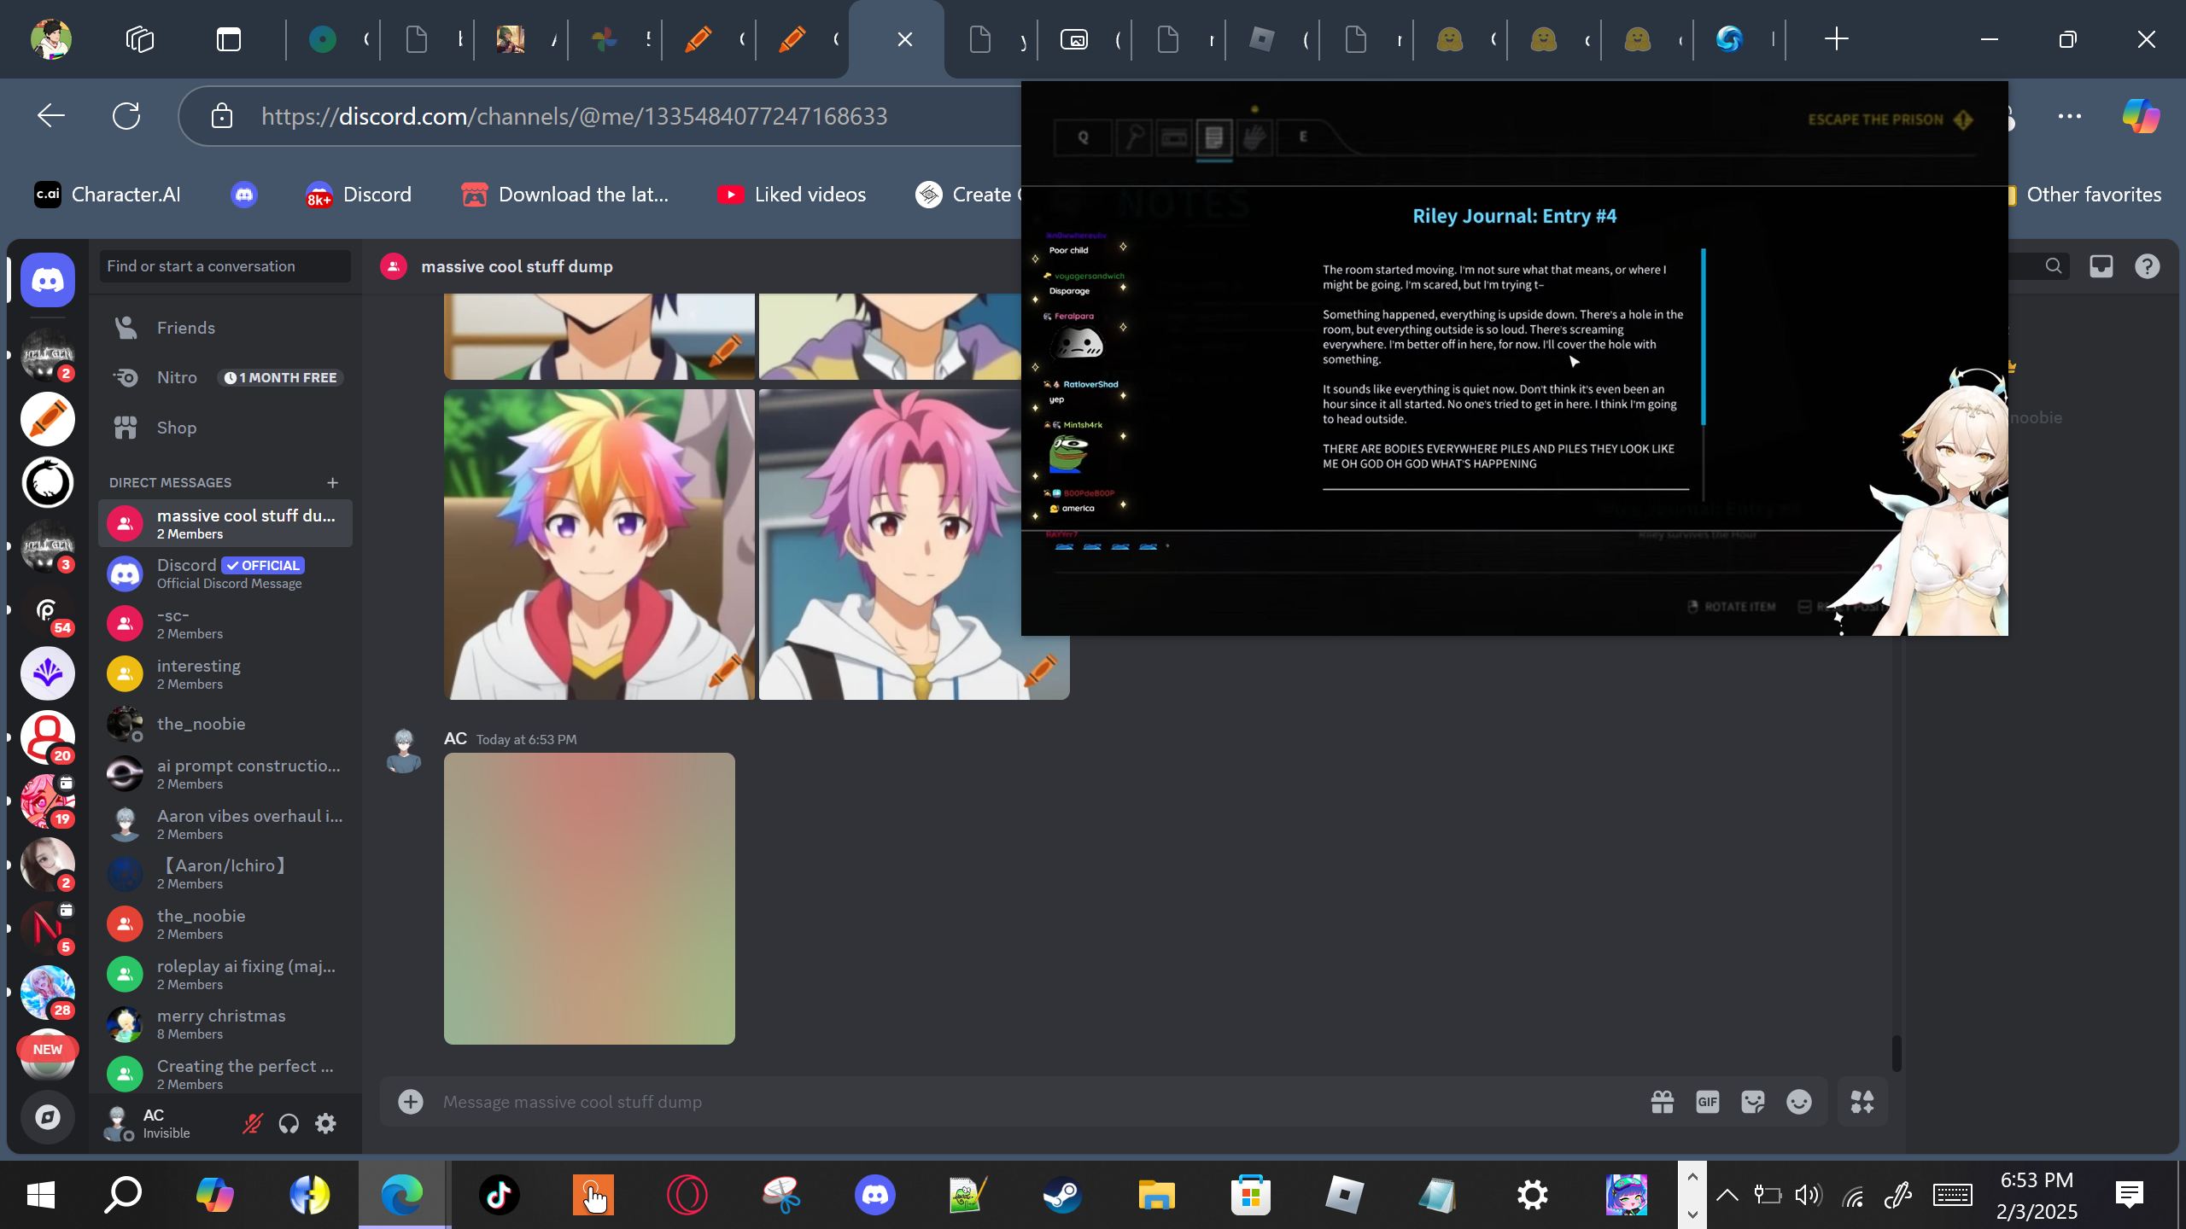Open Official Discord Message conversation
2186x1229 pixels.
pyautogui.click(x=225, y=574)
